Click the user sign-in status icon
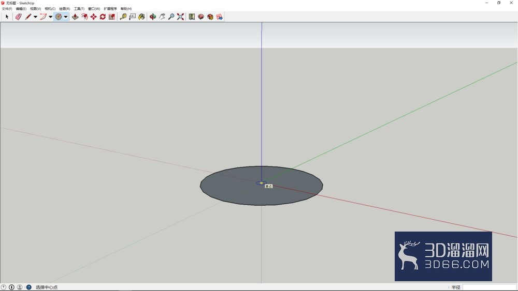Image resolution: width=518 pixels, height=291 pixels. pyautogui.click(x=20, y=287)
